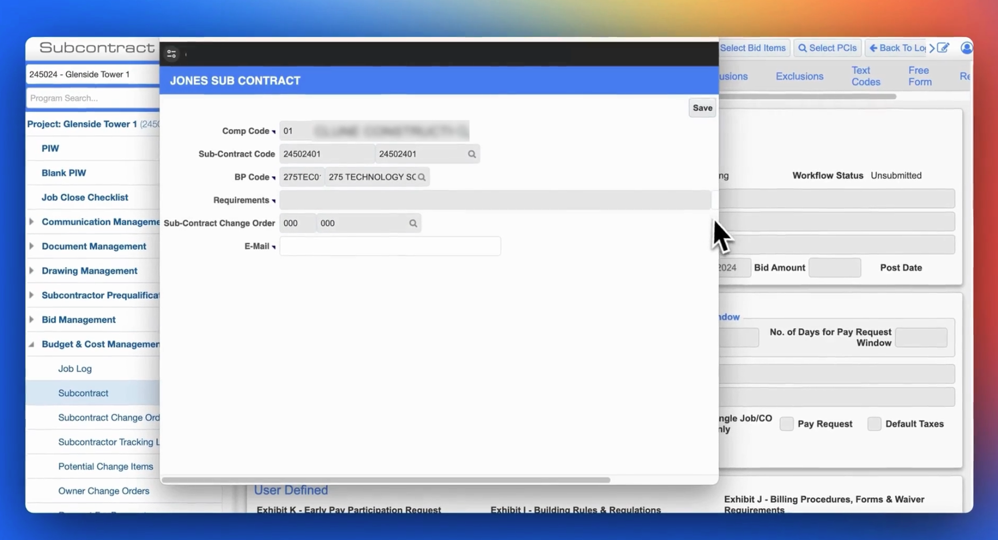Expand Subcontractor Prequalification tree node
Image resolution: width=998 pixels, height=540 pixels.
(31, 295)
